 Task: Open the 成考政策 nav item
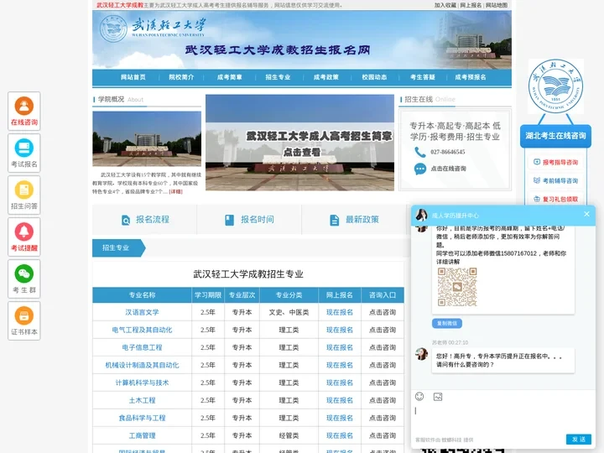click(325, 77)
